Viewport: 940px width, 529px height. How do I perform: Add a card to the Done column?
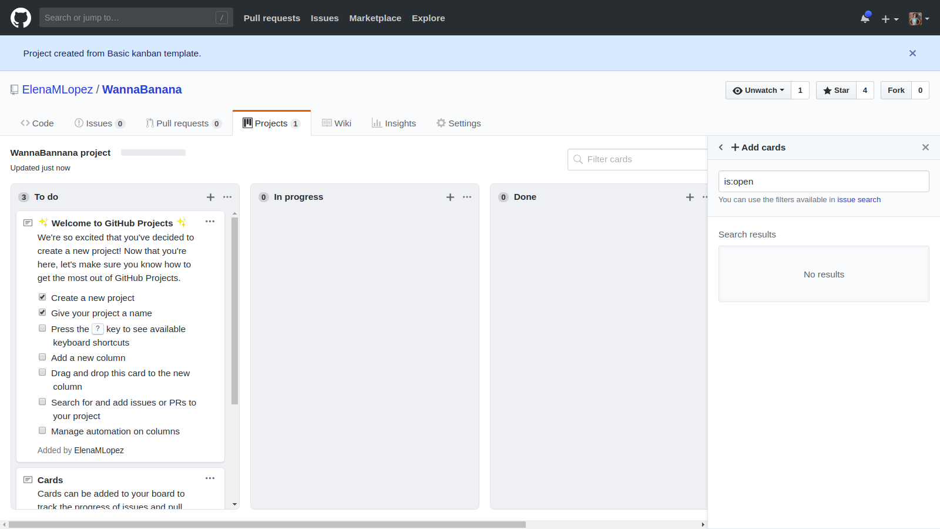pyautogui.click(x=690, y=197)
